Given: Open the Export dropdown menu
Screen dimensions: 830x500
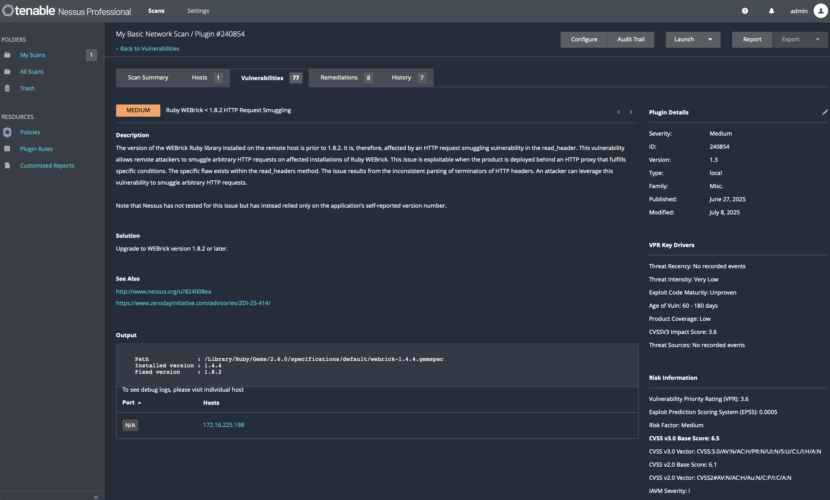Looking at the screenshot, I should point(800,39).
